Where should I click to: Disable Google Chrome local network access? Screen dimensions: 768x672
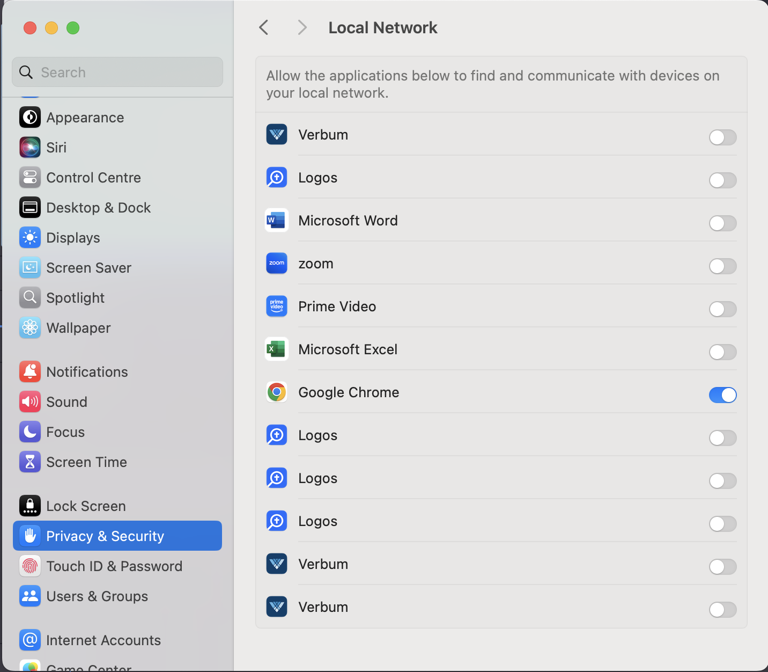coord(722,395)
